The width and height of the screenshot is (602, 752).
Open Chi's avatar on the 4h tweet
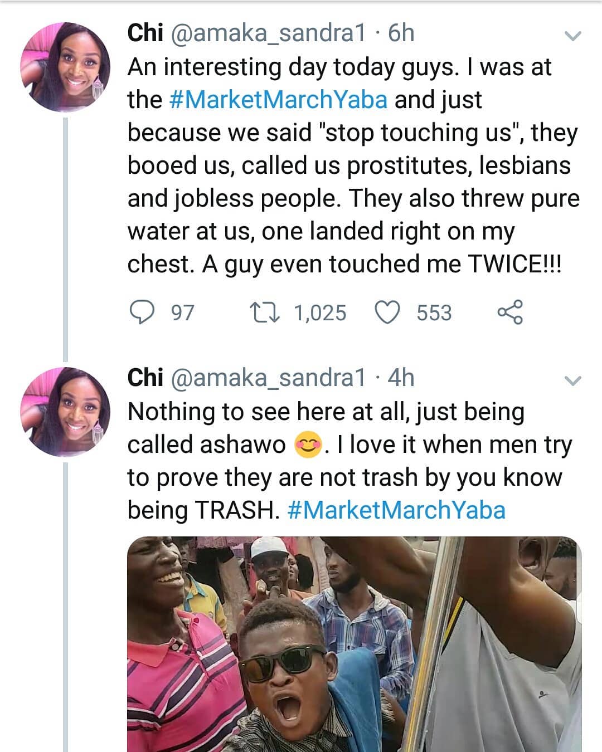pyautogui.click(x=65, y=412)
